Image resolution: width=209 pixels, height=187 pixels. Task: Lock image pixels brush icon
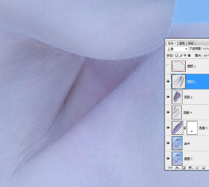181,55
